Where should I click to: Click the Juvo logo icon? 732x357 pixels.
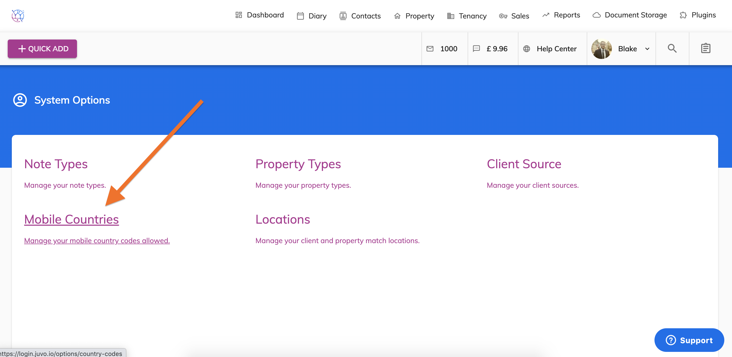coord(18,16)
